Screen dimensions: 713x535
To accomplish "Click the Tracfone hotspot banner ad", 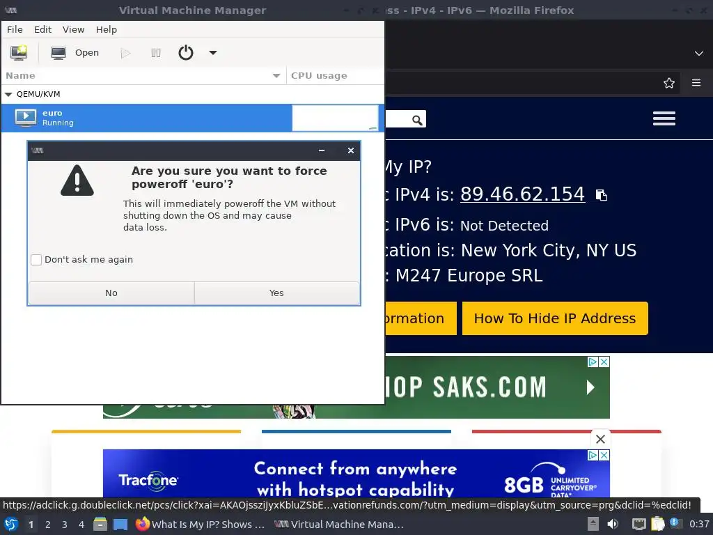I will click(356, 474).
